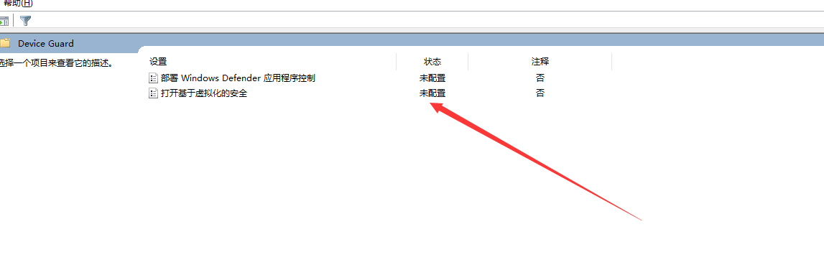Select the 打开基于虚拟化的安全 policy

pos(204,93)
